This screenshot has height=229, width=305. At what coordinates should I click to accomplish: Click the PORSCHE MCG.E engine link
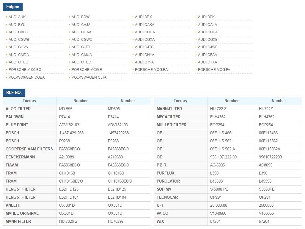(87, 70)
